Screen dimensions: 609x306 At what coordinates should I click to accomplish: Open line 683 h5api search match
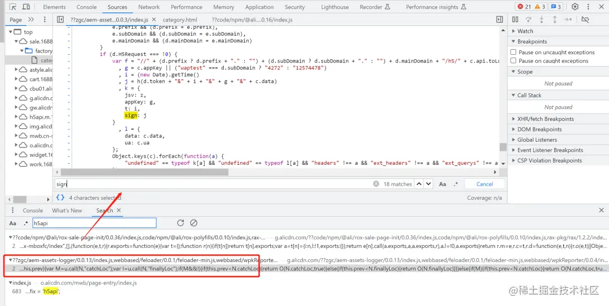(37, 291)
